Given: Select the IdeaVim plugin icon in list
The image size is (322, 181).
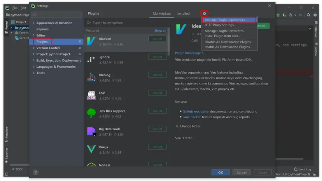Looking at the screenshot, I should click(91, 41).
